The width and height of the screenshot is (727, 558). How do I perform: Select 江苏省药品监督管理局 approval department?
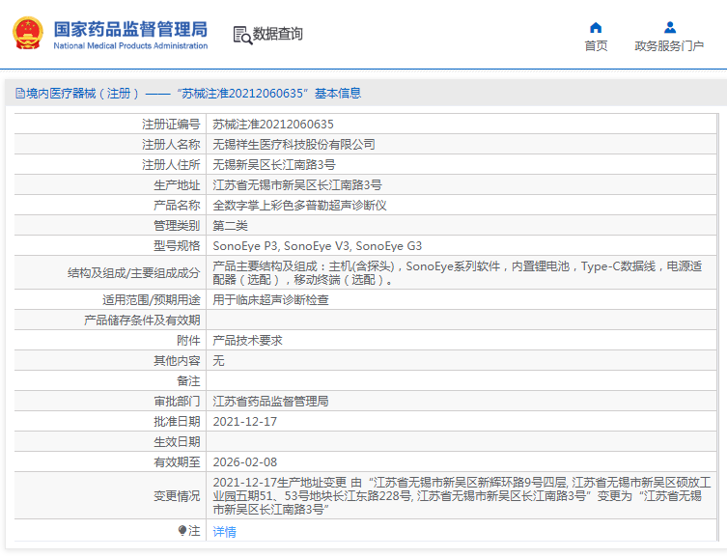point(270,402)
